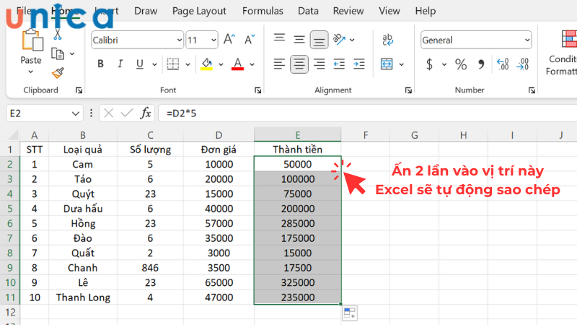Open Font settings dialog launcher
The image size is (577, 325).
pyautogui.click(x=257, y=90)
